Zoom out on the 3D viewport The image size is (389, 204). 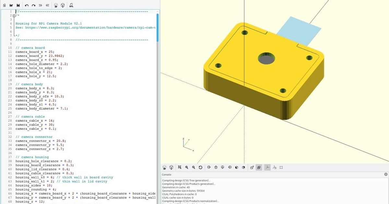[x=194, y=167]
